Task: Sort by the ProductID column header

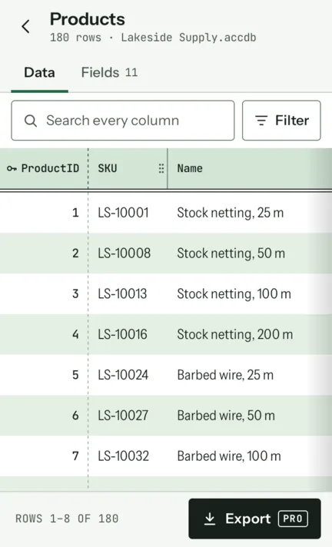Action: 44,168
